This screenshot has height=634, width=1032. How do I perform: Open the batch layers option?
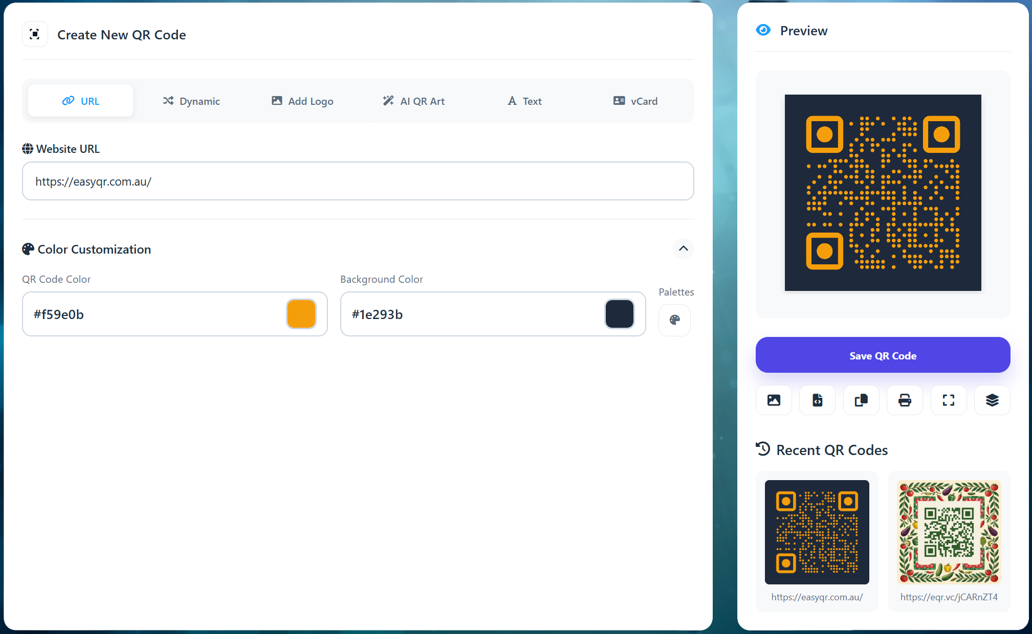tap(992, 400)
